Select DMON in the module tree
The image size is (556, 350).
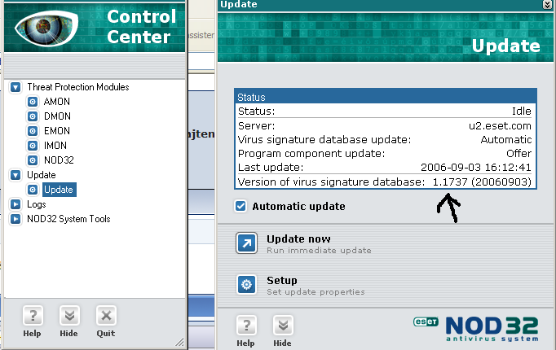tap(57, 116)
